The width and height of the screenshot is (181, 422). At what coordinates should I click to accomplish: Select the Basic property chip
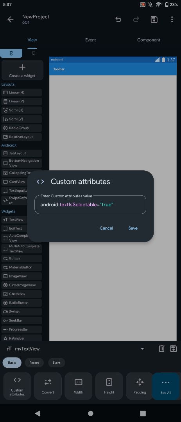pyautogui.click(x=12, y=363)
